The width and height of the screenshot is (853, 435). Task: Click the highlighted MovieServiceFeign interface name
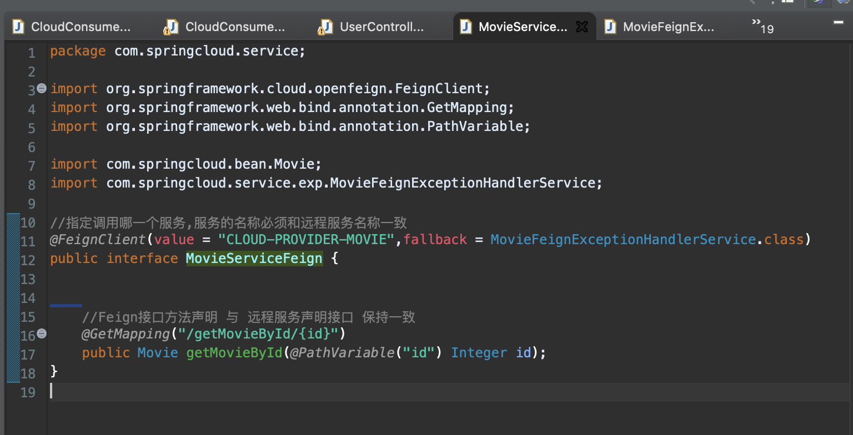[254, 259]
